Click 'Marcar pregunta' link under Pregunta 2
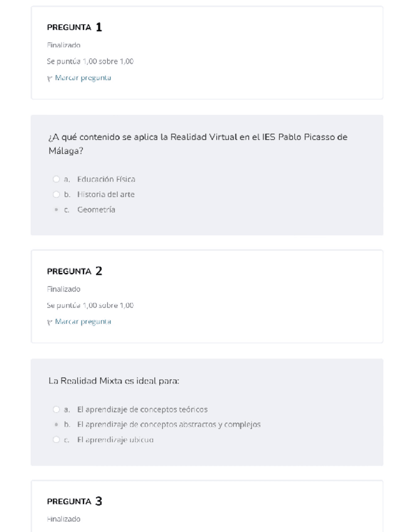This screenshot has height=532, width=414. pyautogui.click(x=83, y=321)
